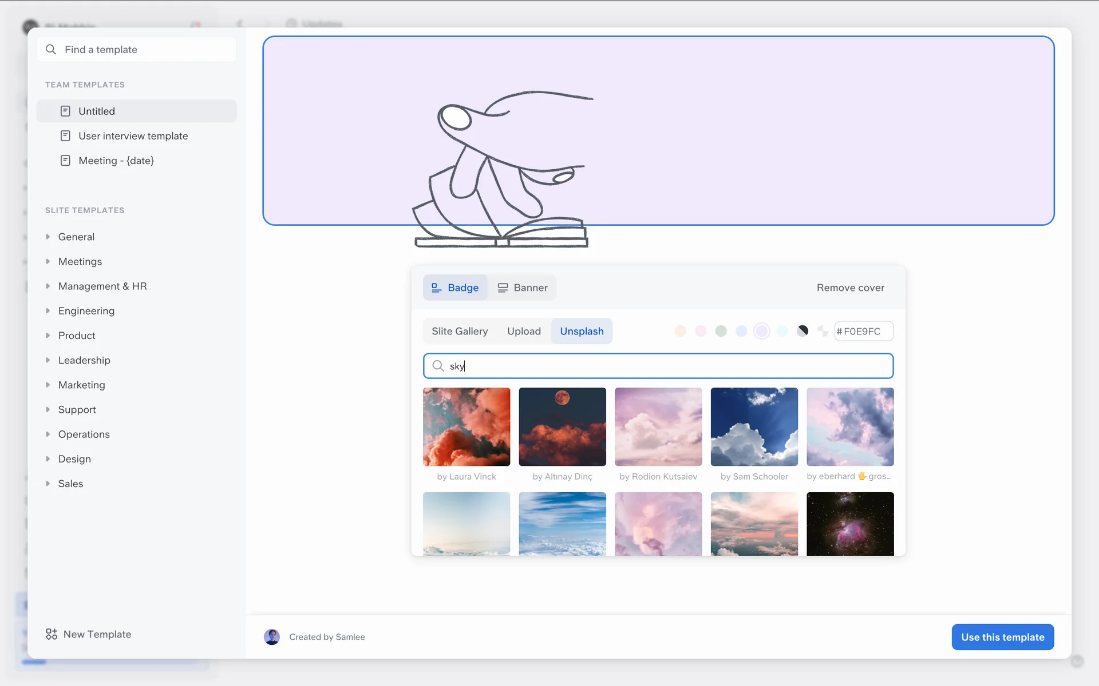
Task: Click Remove cover
Action: coord(850,288)
